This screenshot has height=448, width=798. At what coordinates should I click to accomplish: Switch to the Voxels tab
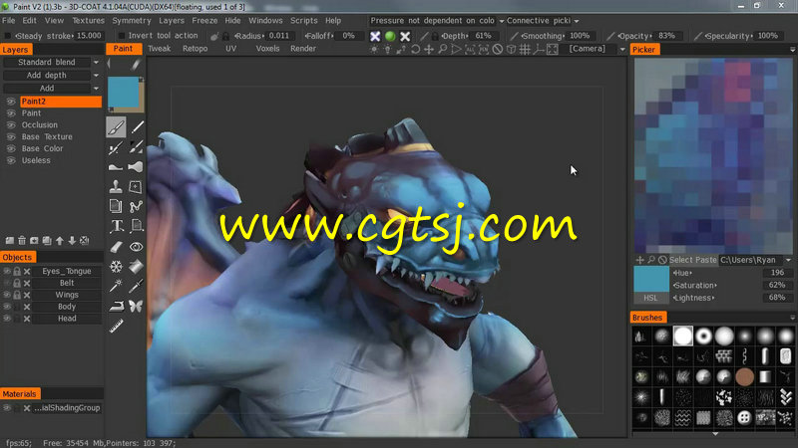[x=267, y=49]
